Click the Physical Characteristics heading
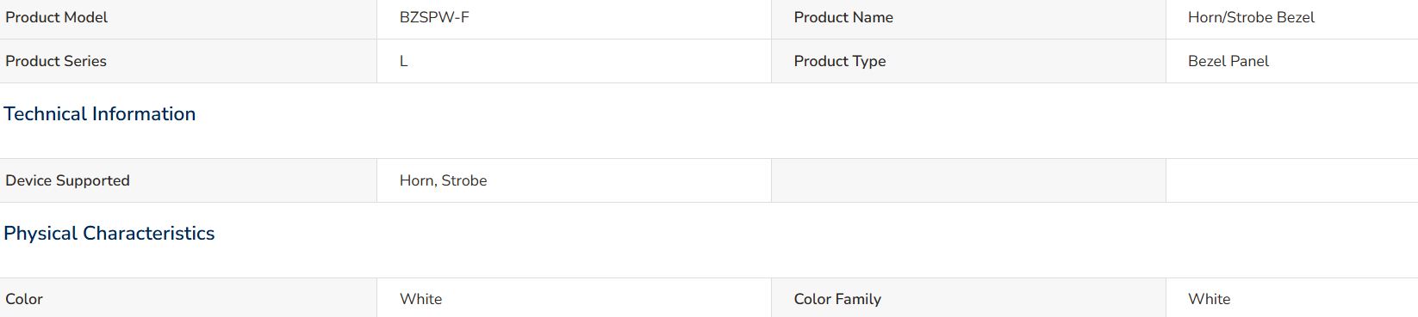This screenshot has width=1418, height=317. (109, 234)
